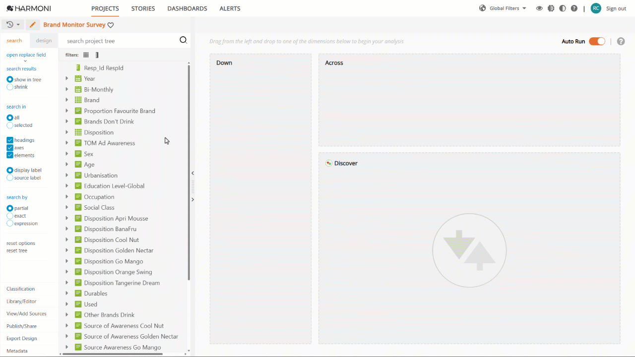
Task: Click the column filter icon beside filters
Action: 97,55
